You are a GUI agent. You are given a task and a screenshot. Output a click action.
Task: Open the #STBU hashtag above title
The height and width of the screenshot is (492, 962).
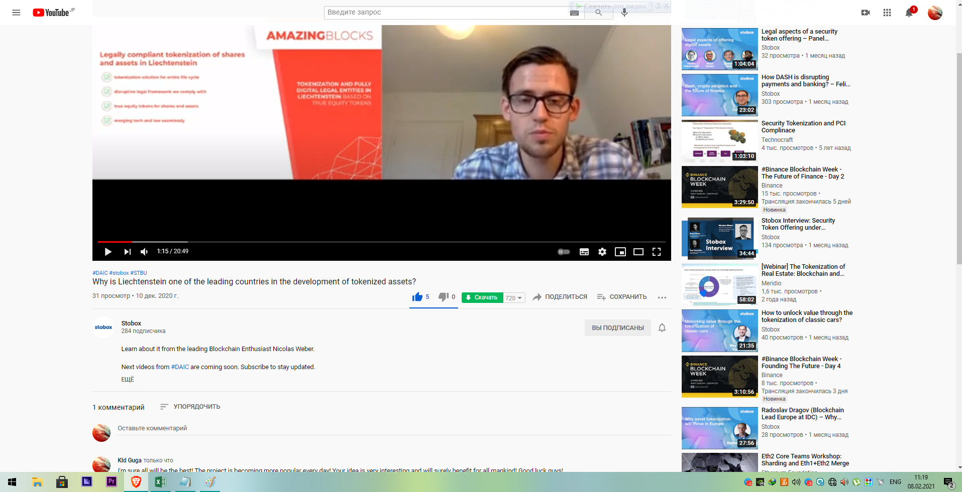click(139, 273)
